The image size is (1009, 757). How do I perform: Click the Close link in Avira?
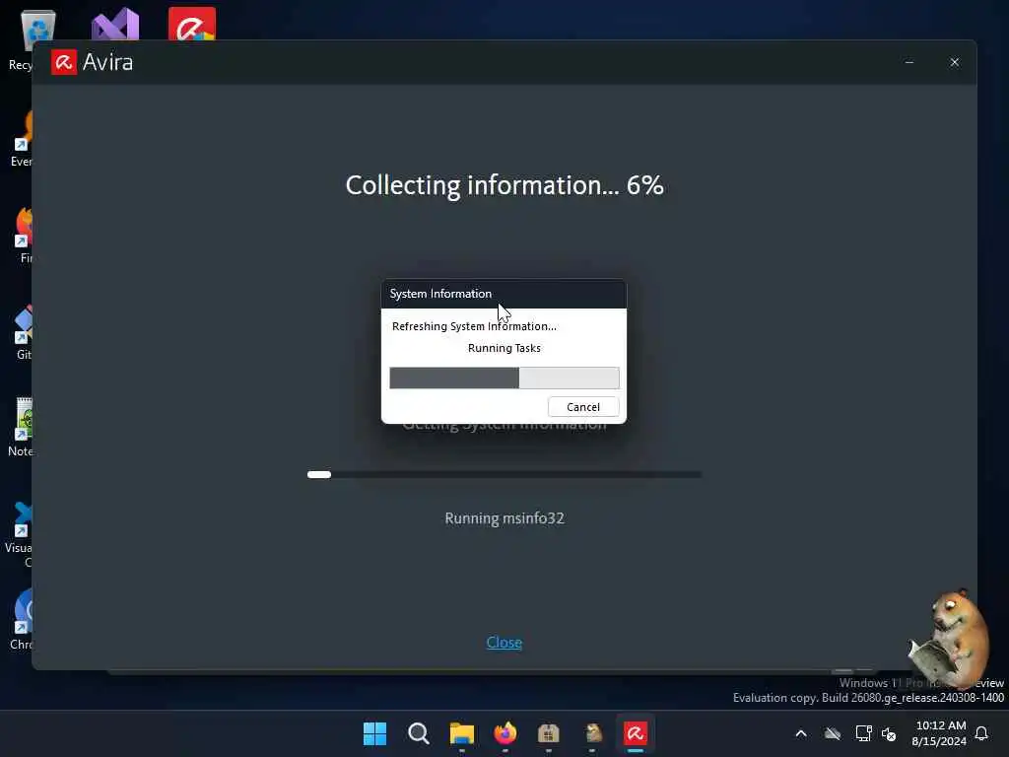coord(504,643)
